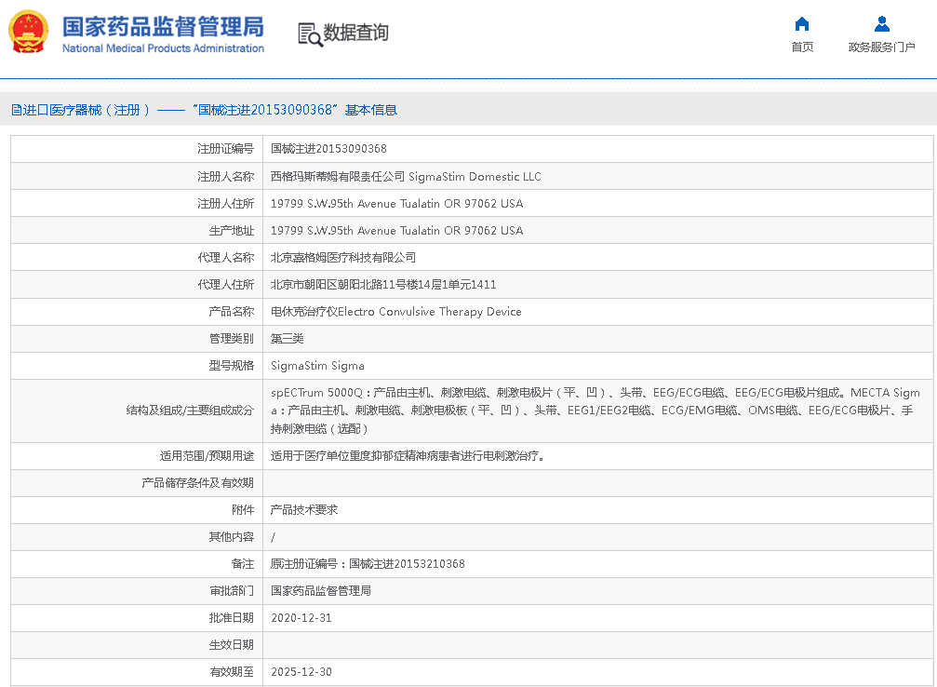This screenshot has width=937, height=687.
Task: Click the 进口医疗器械（注册） breadcrumb text
Action: pyautogui.click(x=87, y=110)
